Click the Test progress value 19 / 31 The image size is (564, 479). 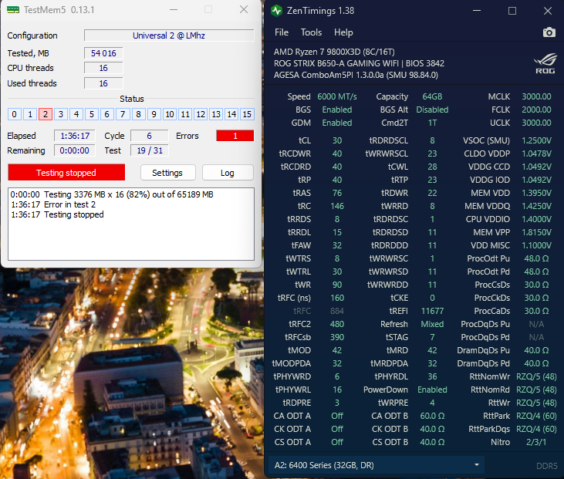pos(149,150)
